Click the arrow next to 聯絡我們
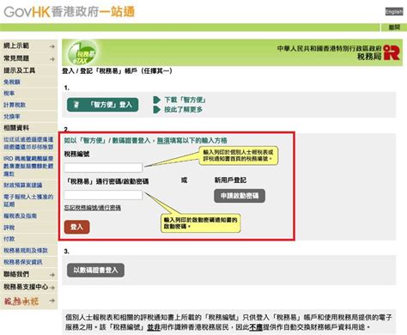The image size is (407, 335). [52, 275]
